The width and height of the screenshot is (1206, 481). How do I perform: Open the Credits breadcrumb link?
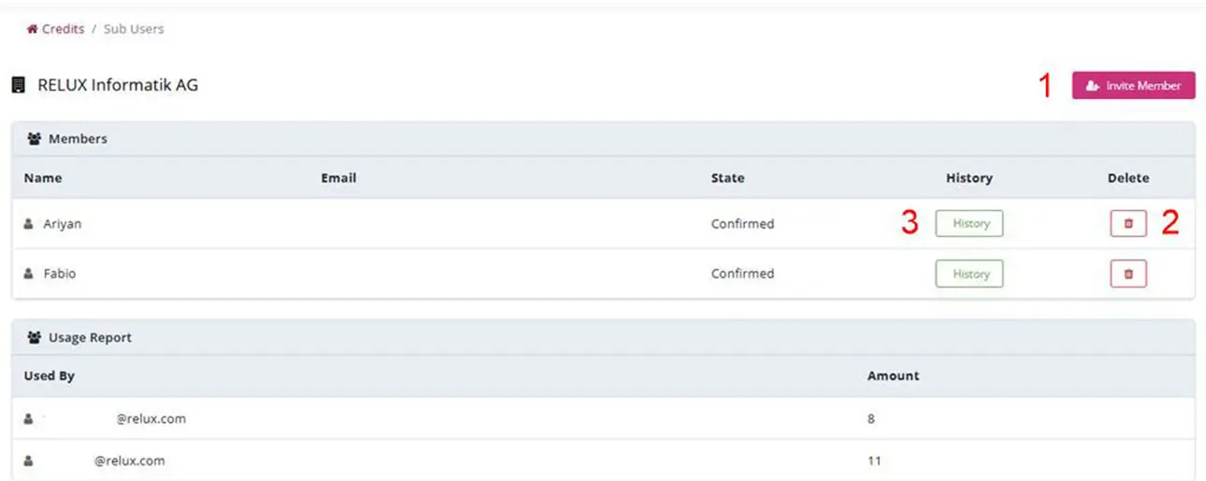pyautogui.click(x=63, y=29)
